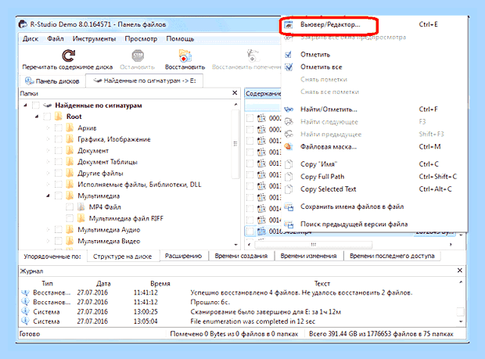Click the log panel scroll down arrow
485x359 pixels.
click(x=461, y=321)
